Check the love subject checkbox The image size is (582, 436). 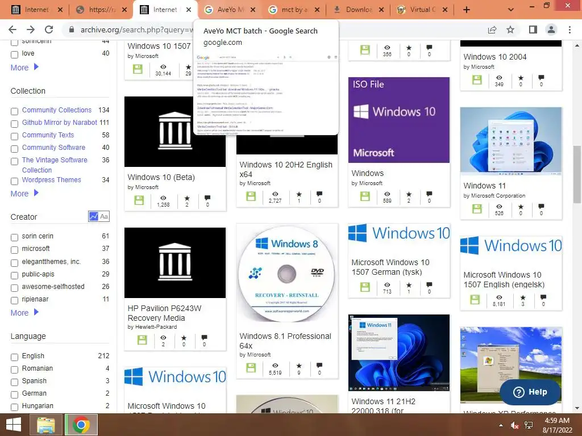(x=14, y=54)
